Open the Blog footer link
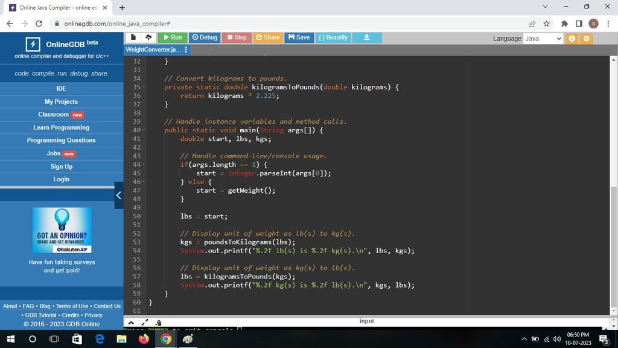618x348 pixels. click(45, 306)
